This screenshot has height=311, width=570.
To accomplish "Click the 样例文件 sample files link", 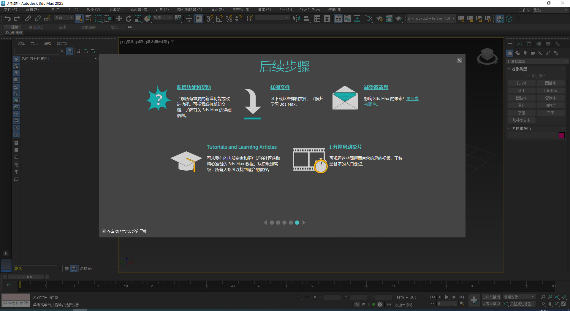I will [280, 87].
